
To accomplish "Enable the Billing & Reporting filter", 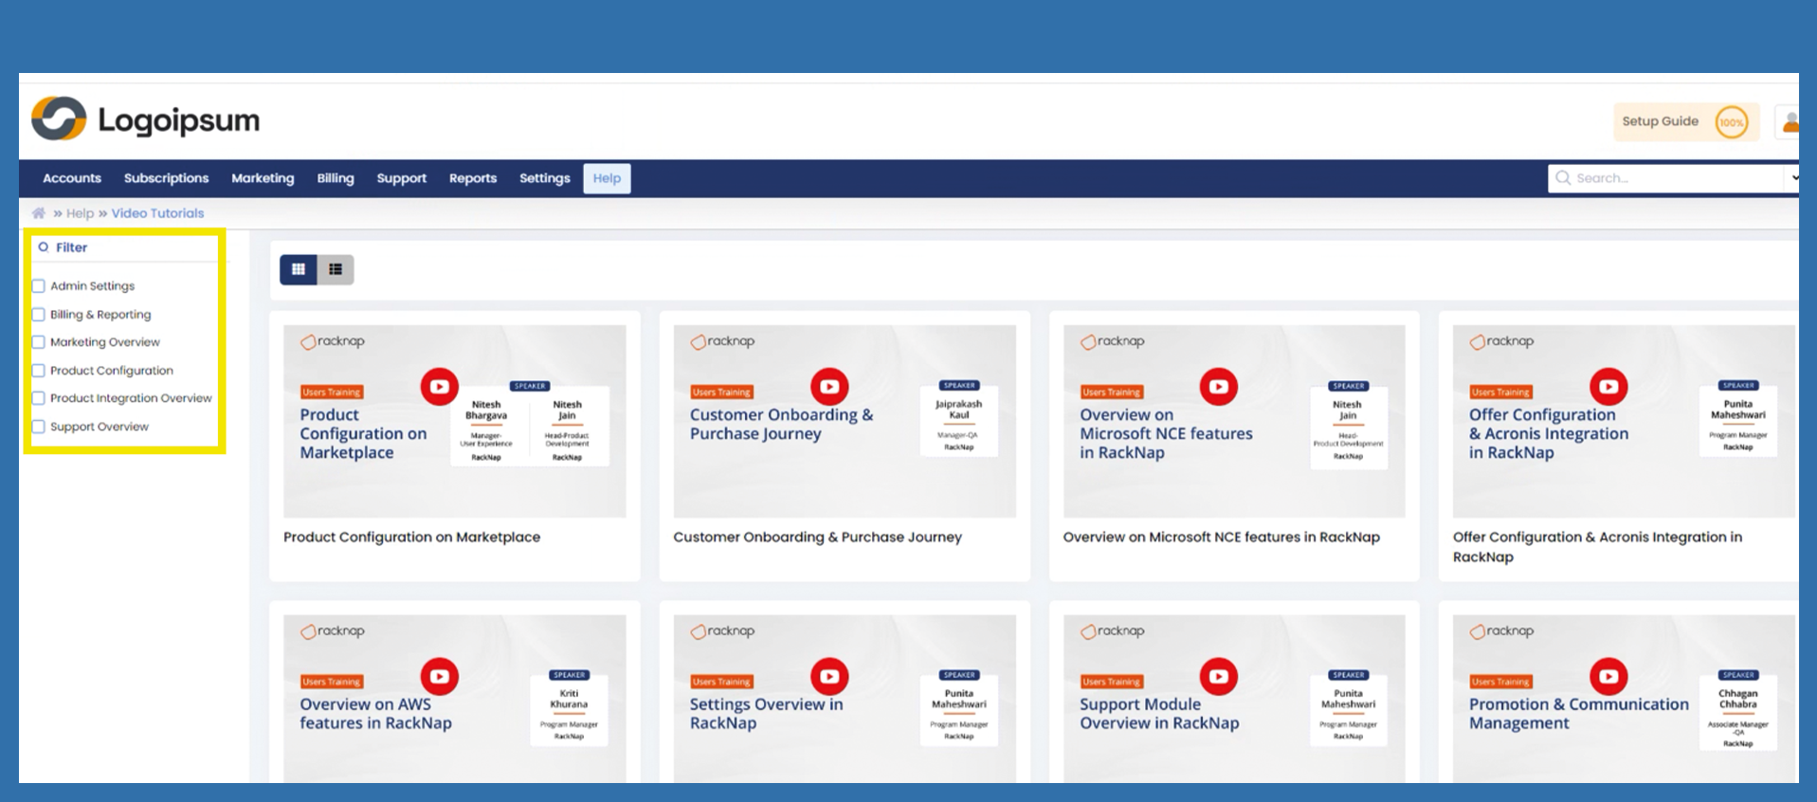I will (x=39, y=315).
